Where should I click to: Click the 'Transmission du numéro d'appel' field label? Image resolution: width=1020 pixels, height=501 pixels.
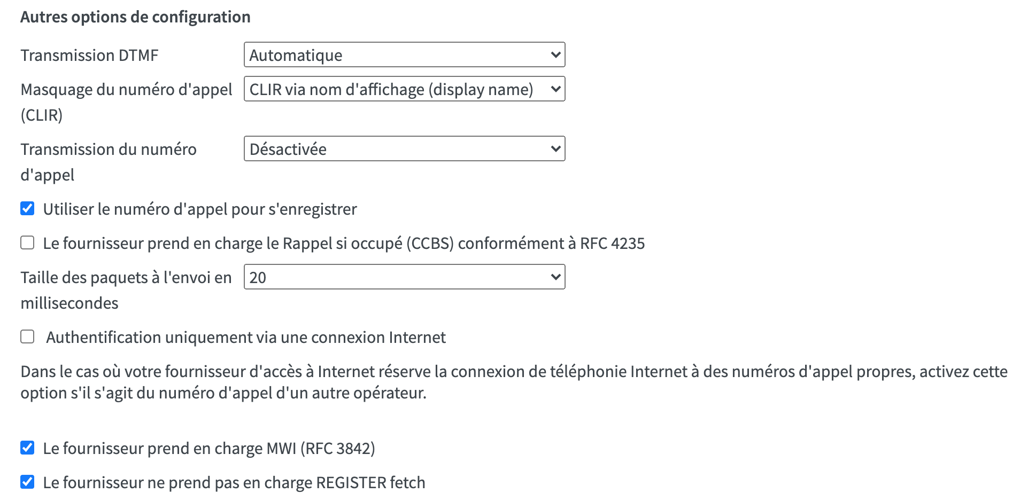109,150
